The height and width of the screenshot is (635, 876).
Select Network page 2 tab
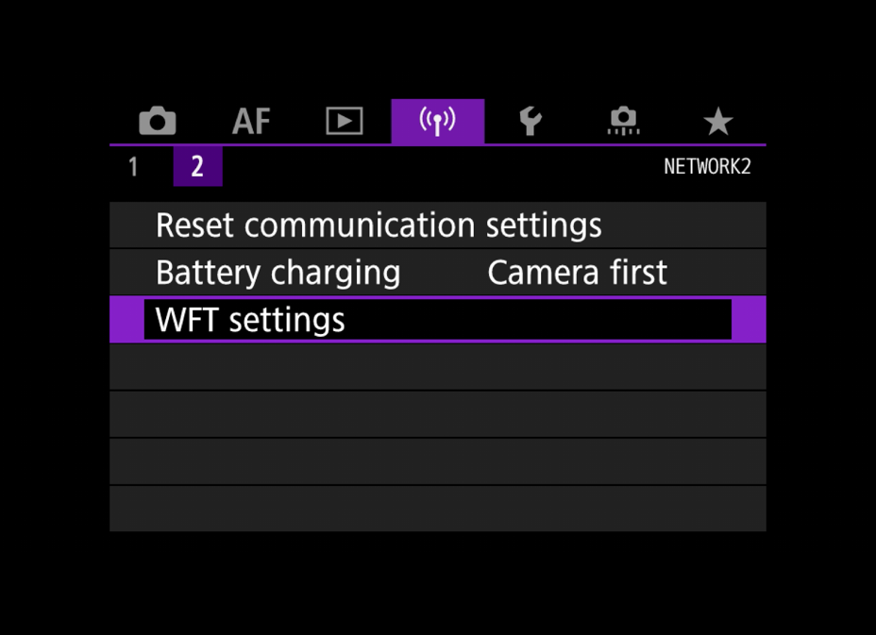(198, 166)
